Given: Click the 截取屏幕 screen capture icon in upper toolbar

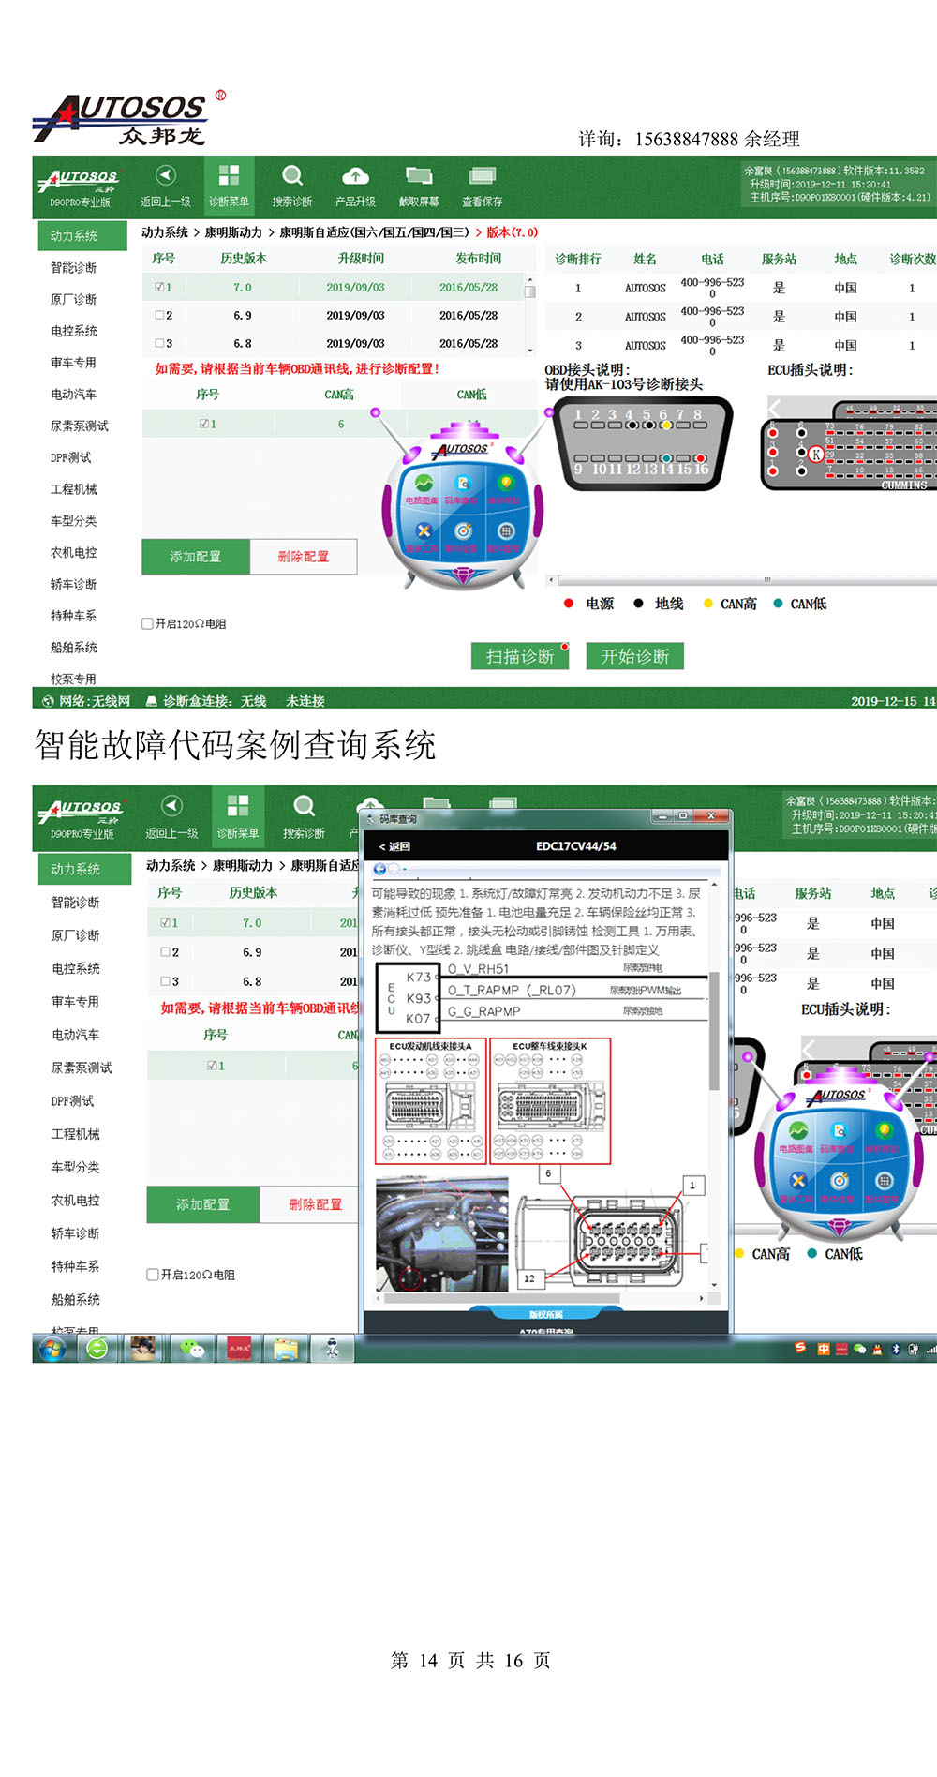Looking at the screenshot, I should click(418, 176).
